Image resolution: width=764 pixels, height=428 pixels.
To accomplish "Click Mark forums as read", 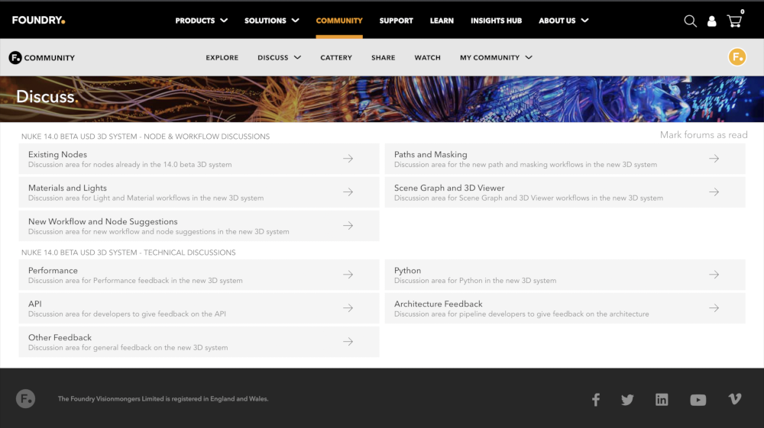I will click(x=704, y=135).
